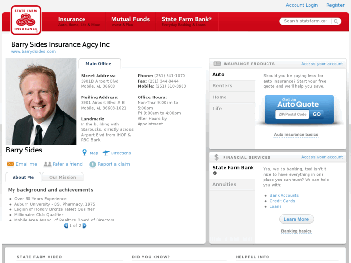
Task: Open the Credit Cards link
Action: [x=282, y=201]
